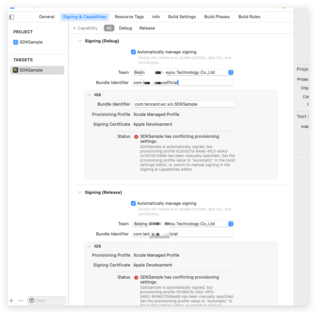Click the filter icon in targets filter
Image resolution: width=316 pixels, height=313 pixels.
pos(32,300)
